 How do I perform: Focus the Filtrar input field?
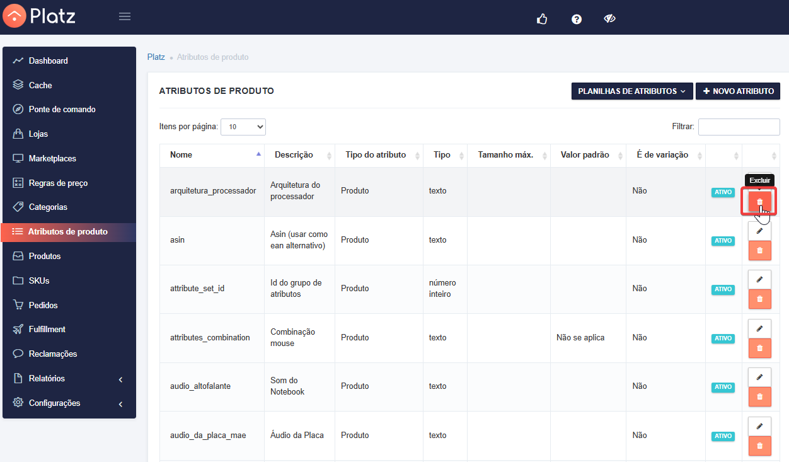tap(739, 127)
